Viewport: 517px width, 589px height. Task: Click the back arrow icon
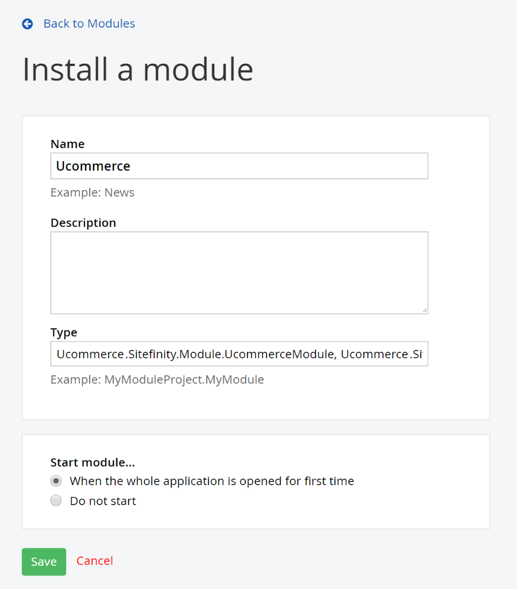click(27, 24)
